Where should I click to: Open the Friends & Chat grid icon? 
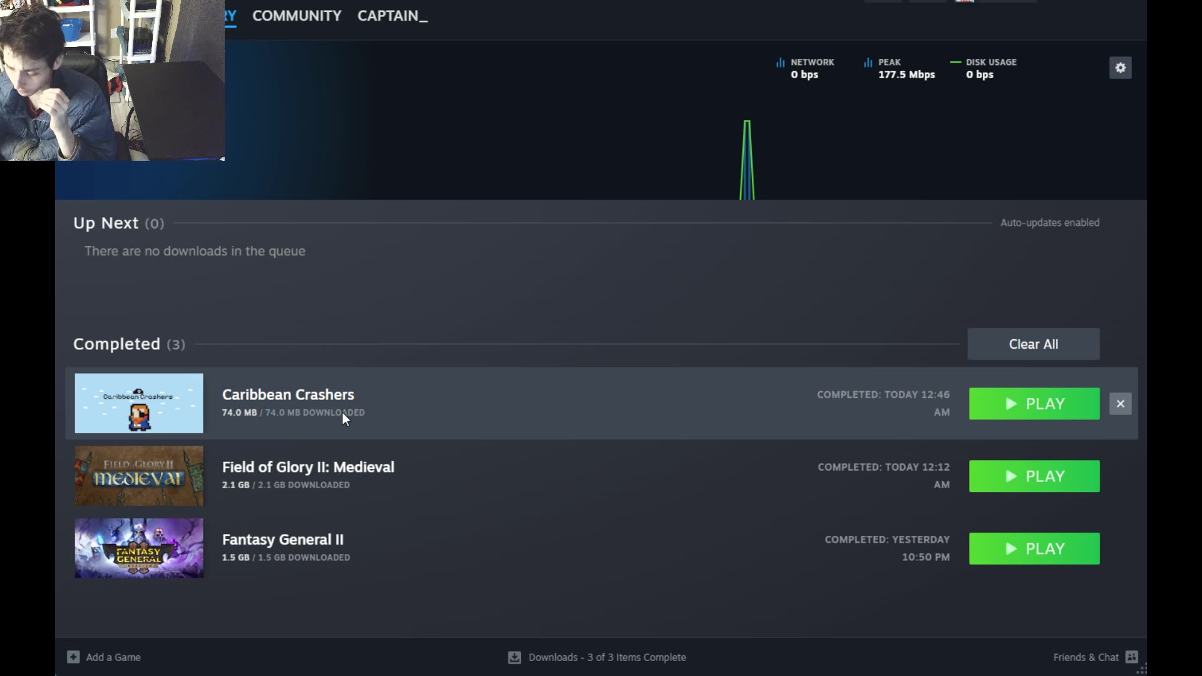click(1131, 657)
